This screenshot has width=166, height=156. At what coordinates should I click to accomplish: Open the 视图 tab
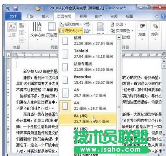pyautogui.click(x=129, y=16)
